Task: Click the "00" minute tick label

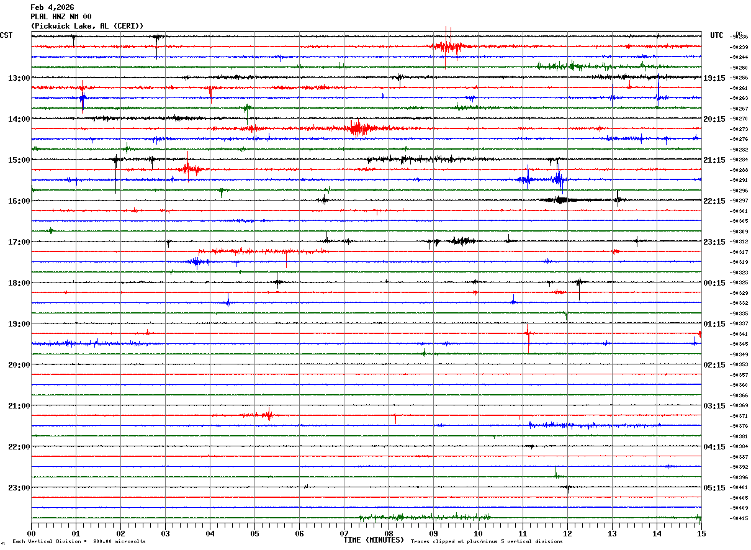Action: (31, 533)
